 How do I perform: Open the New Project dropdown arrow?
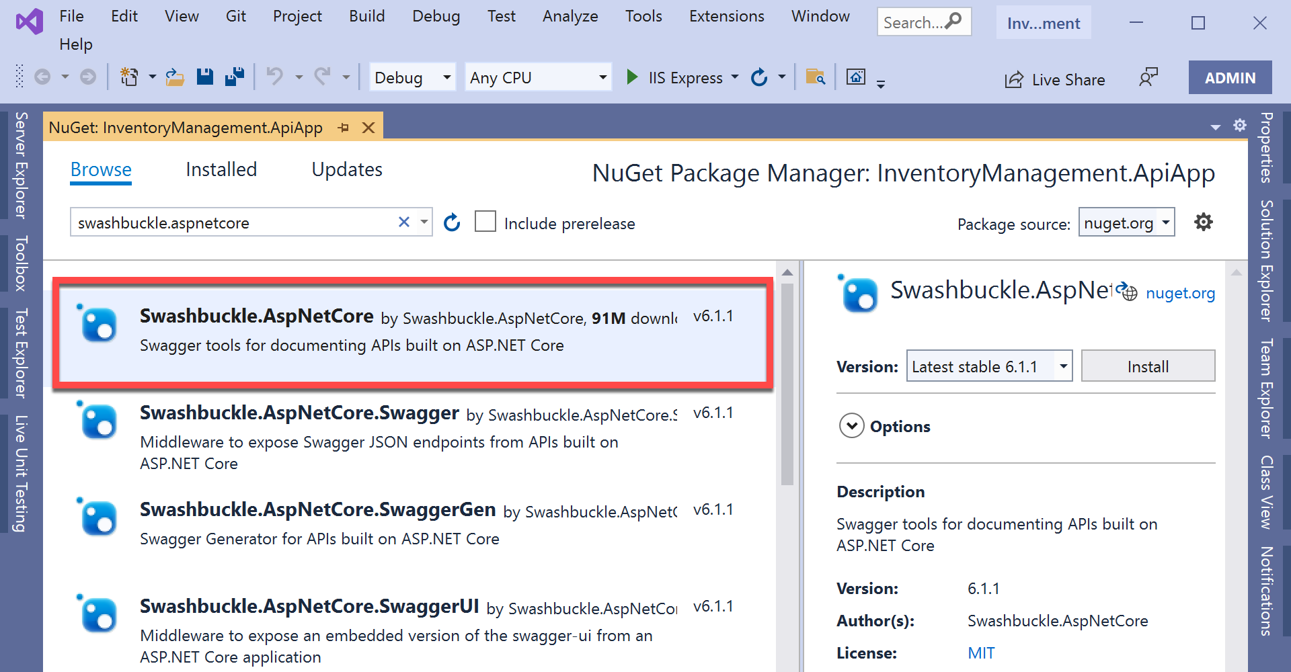(153, 77)
